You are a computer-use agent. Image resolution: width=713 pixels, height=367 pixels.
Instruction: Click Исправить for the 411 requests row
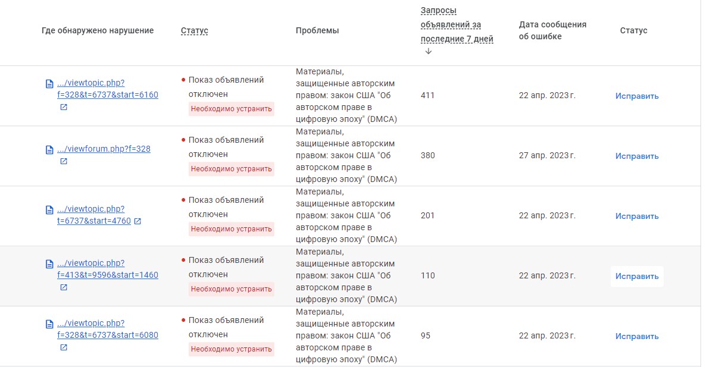(x=637, y=96)
